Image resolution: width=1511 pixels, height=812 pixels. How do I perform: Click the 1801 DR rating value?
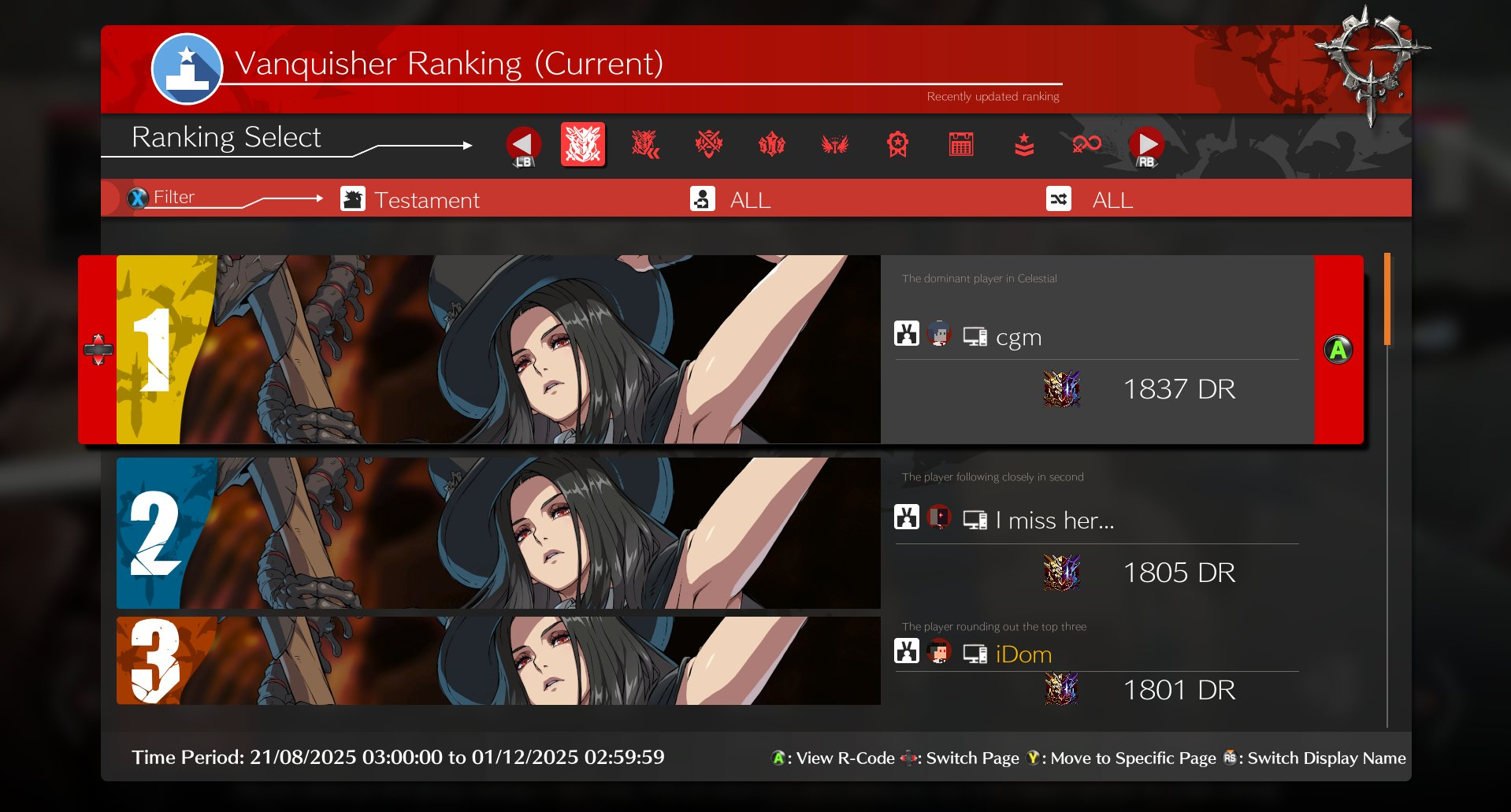point(1179,690)
